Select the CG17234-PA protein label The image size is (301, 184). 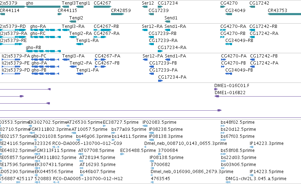172,77
